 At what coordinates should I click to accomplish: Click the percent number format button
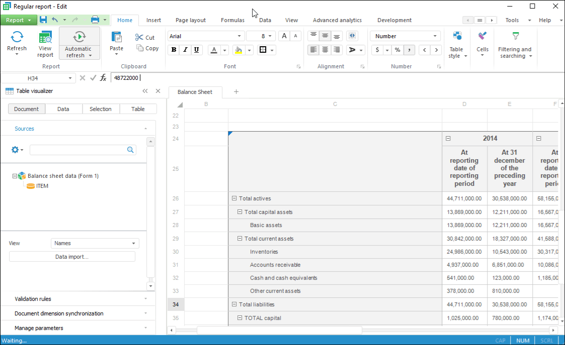click(397, 50)
